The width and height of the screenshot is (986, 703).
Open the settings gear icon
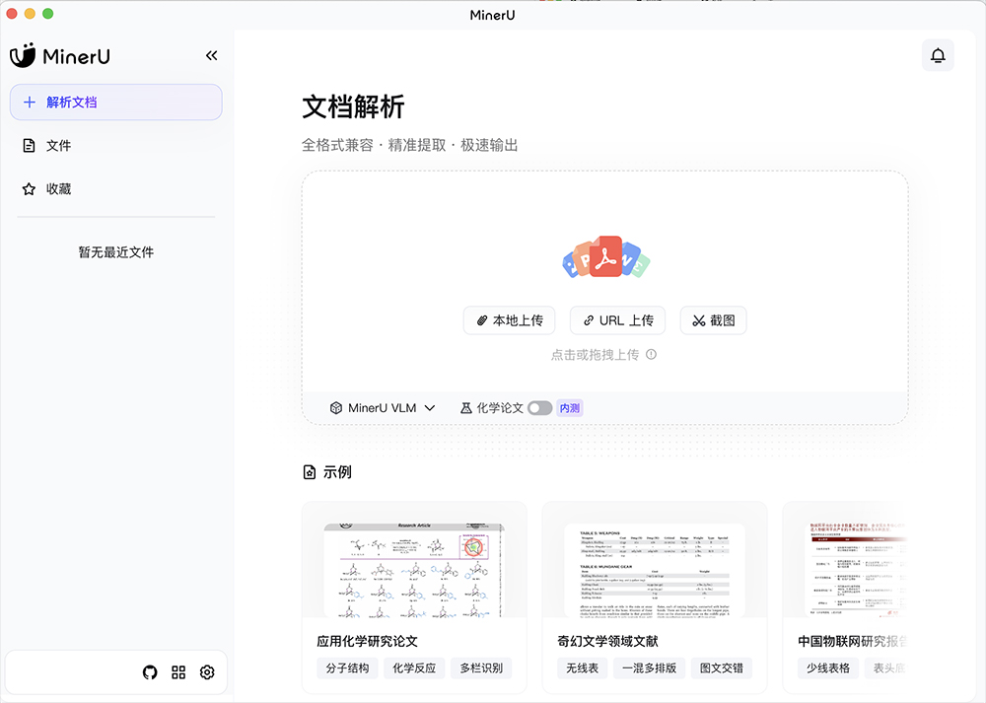click(207, 671)
